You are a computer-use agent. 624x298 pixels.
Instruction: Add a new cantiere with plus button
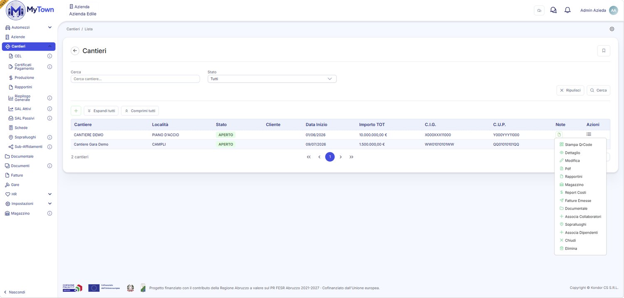click(x=76, y=111)
